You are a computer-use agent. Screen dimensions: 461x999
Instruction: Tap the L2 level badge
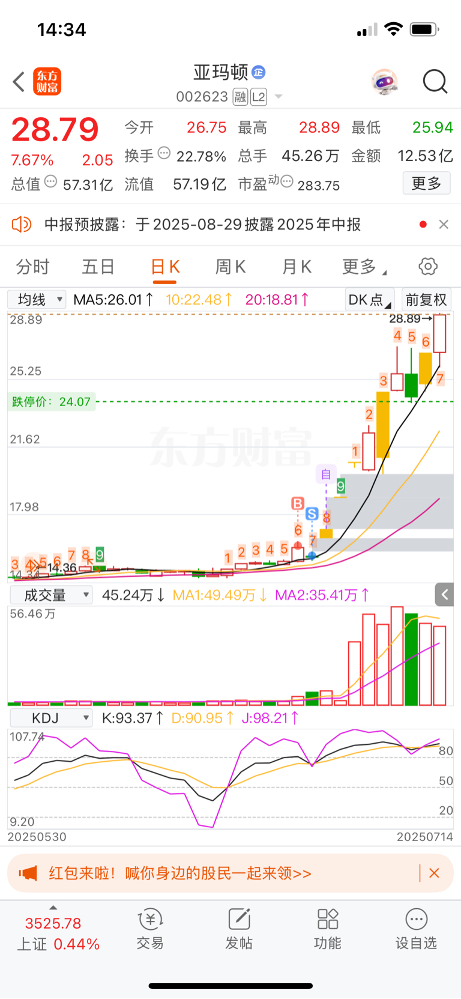[259, 97]
